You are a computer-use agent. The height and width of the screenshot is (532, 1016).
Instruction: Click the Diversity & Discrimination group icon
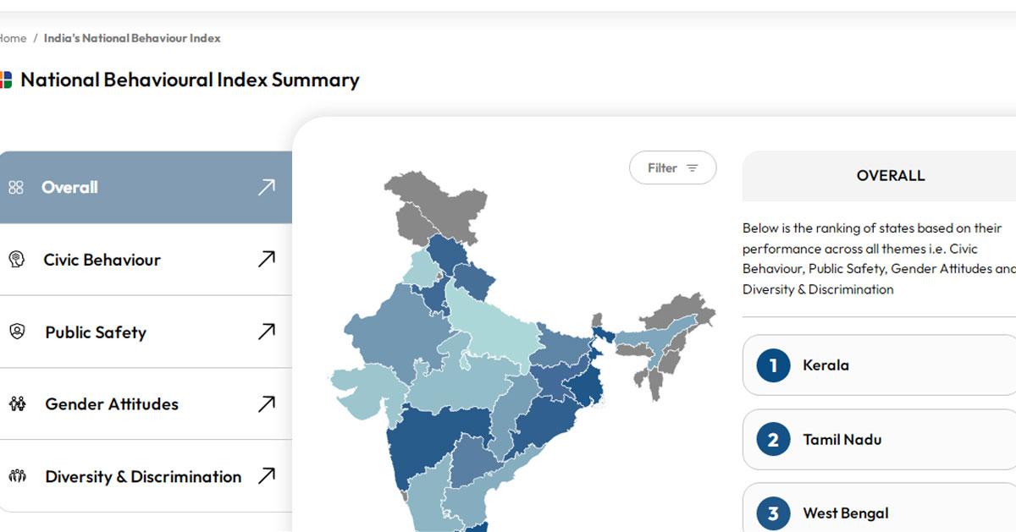coord(18,477)
